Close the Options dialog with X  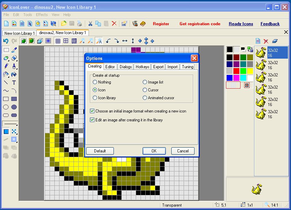pos(194,58)
